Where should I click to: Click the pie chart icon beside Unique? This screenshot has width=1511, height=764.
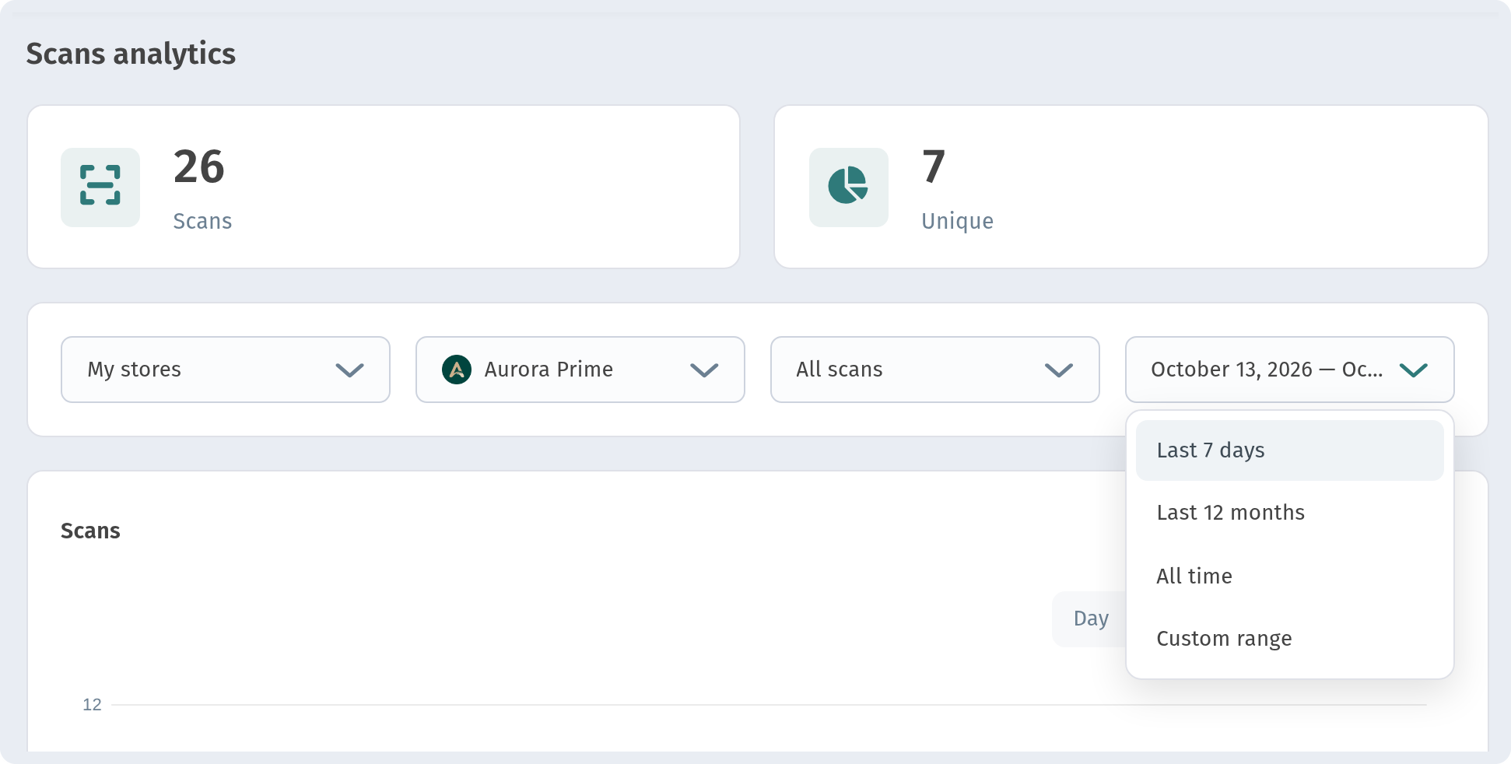[848, 187]
